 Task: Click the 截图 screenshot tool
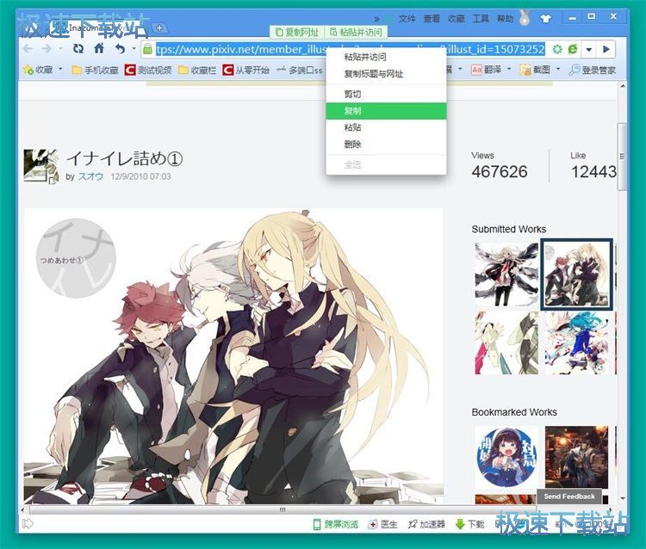[x=535, y=70]
